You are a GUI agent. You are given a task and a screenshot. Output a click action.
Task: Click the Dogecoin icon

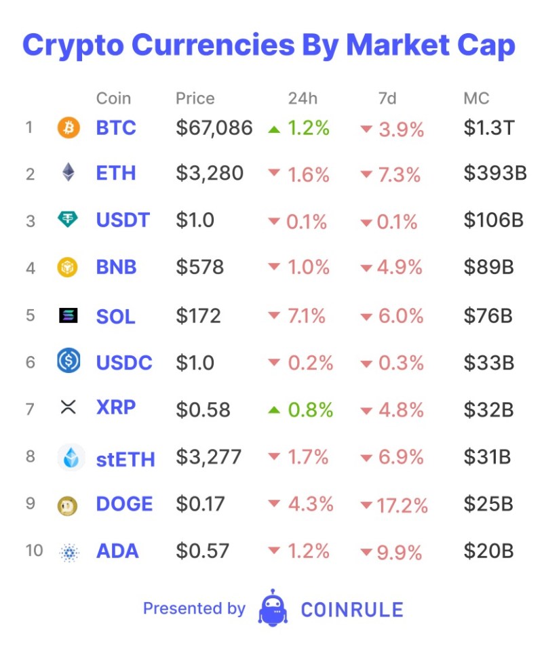click(69, 505)
